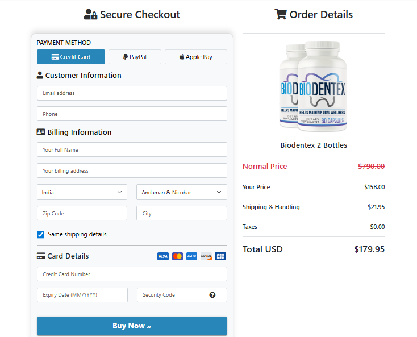Click the Visa card icon
The height and width of the screenshot is (337, 417).
point(163,256)
